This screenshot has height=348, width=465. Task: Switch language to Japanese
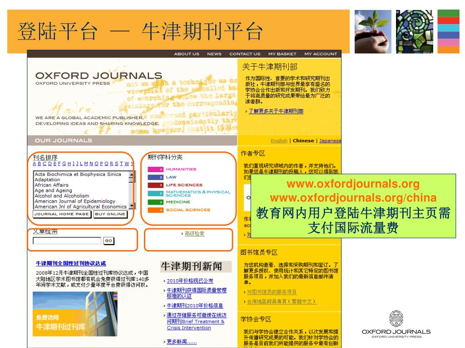(330, 140)
